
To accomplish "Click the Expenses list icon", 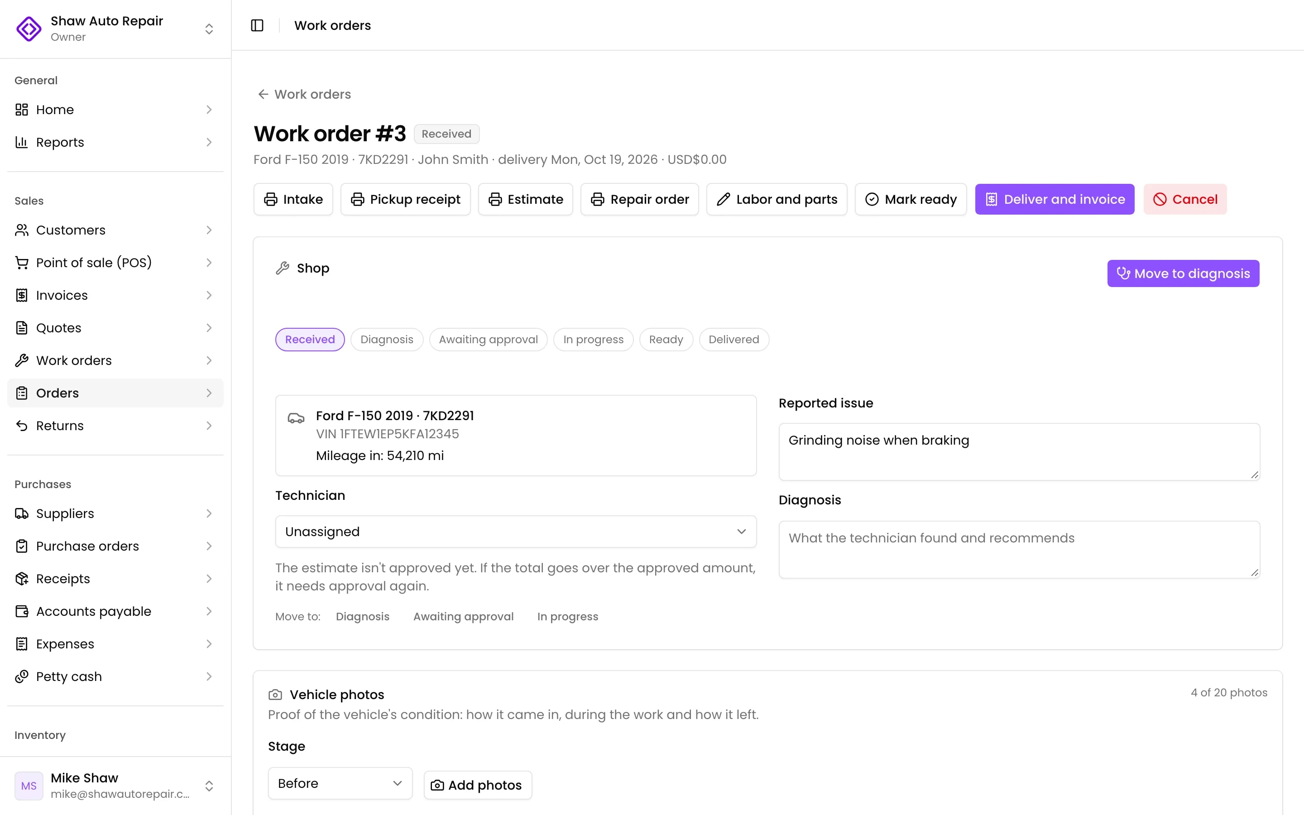I will pyautogui.click(x=22, y=644).
